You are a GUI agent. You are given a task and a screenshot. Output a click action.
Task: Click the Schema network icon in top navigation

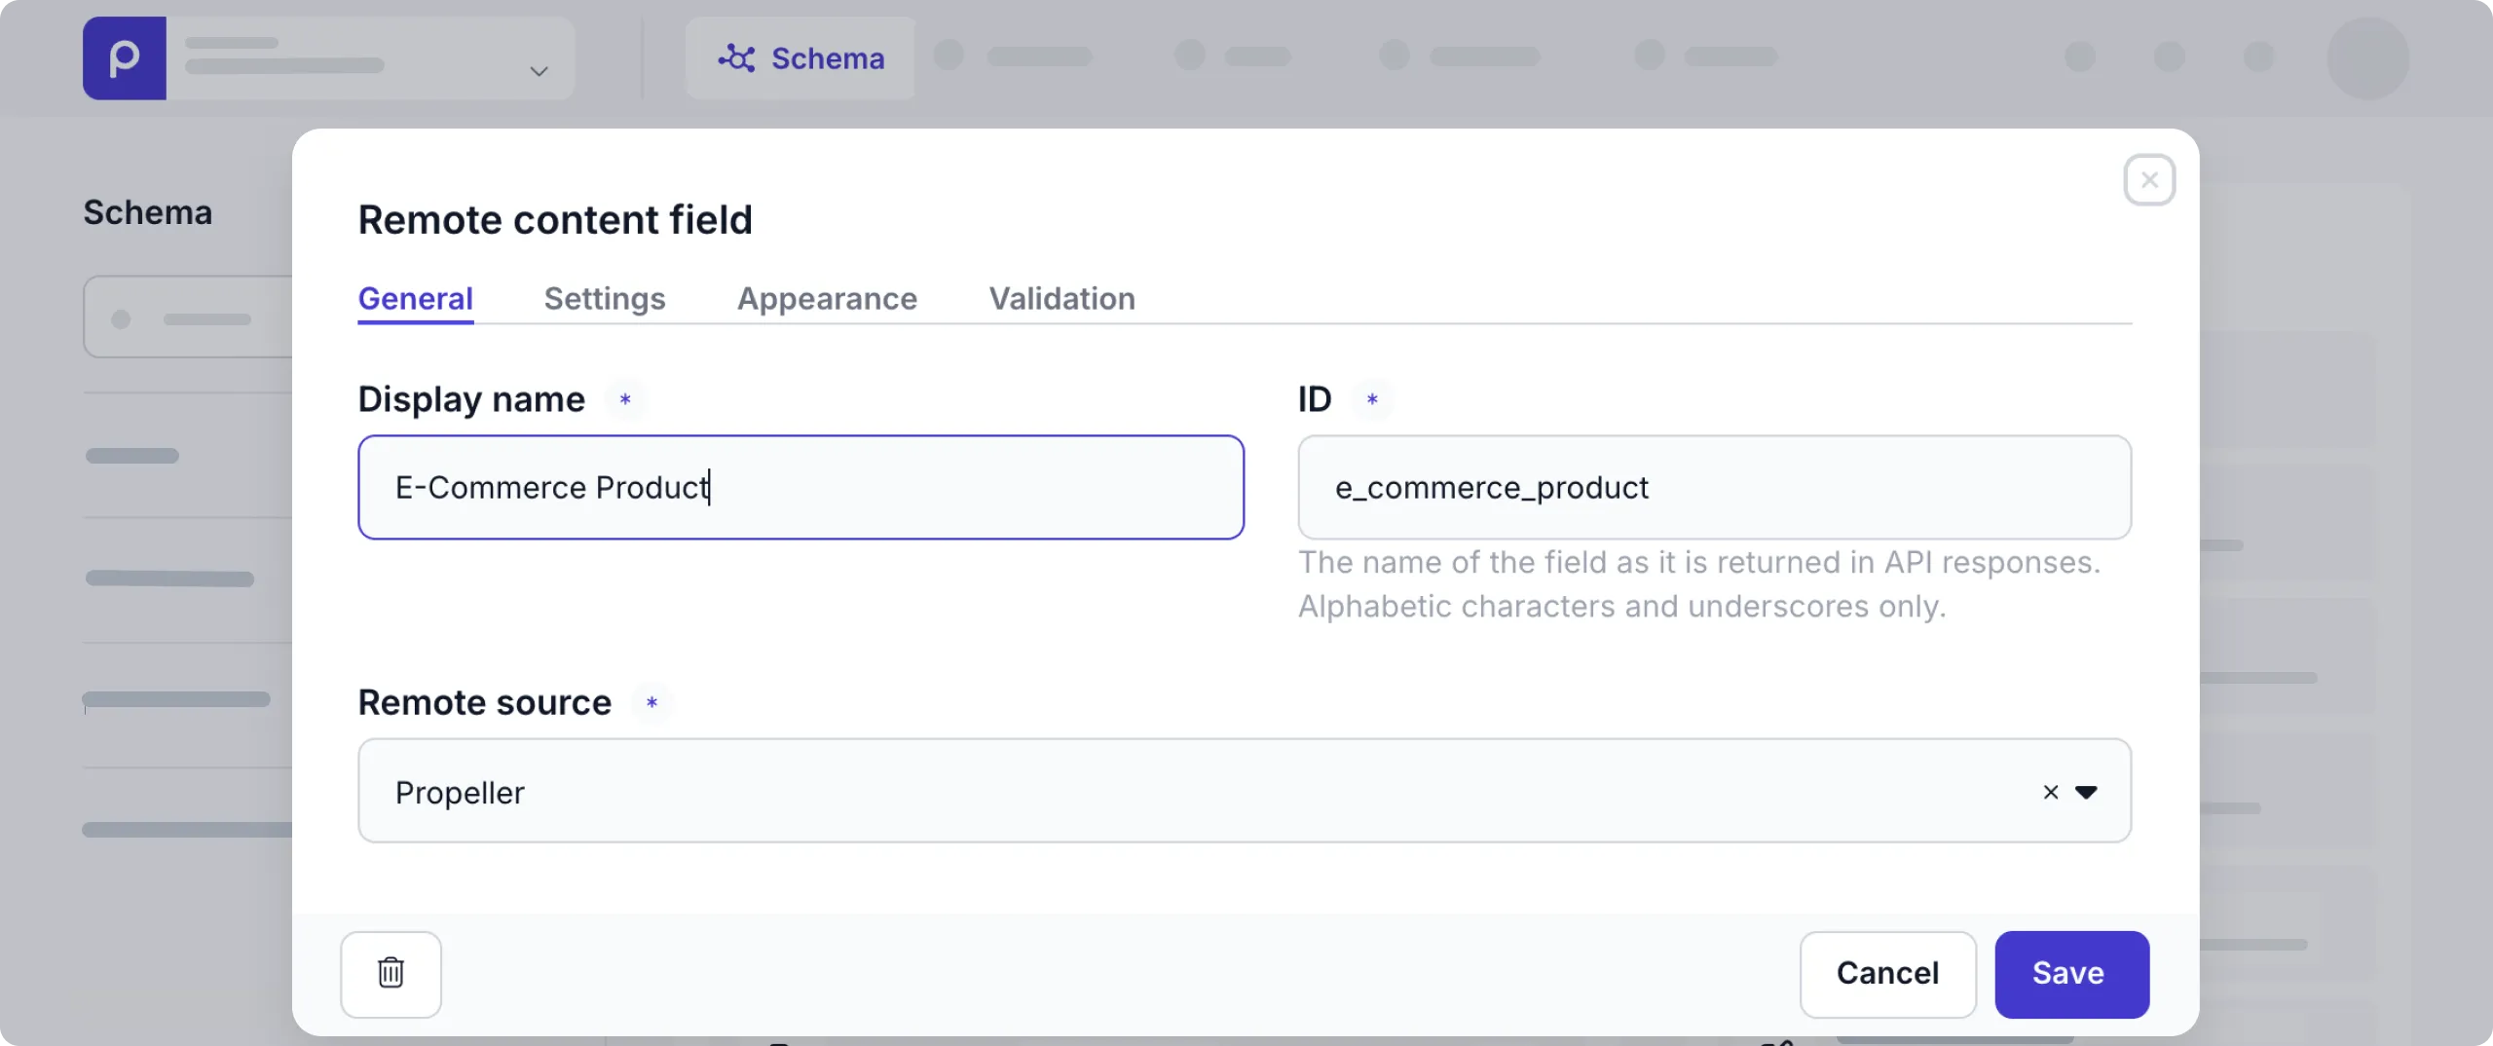(737, 57)
